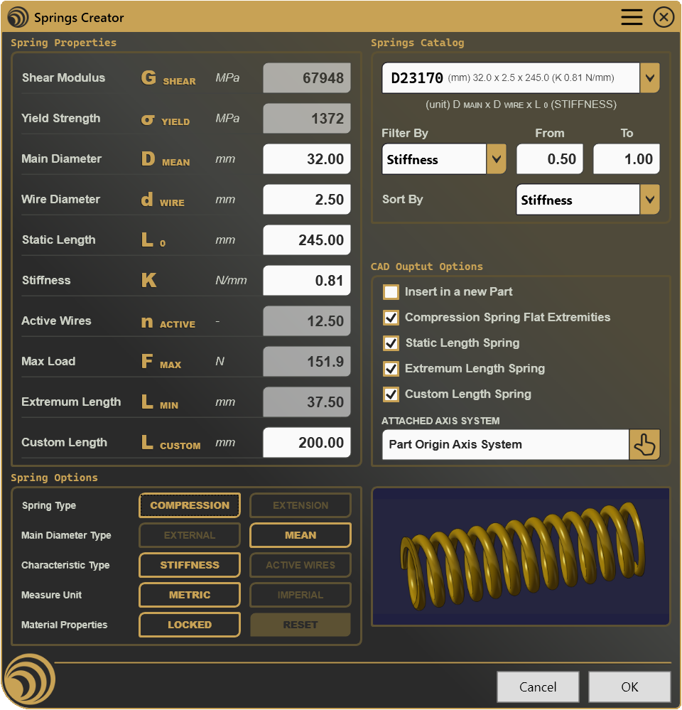The image size is (682, 710).
Task: Click the Shear Modulus label
Action: 63,78
